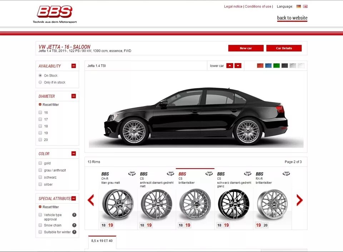Open 360° view for CS anthrazit diamant-gedreht
343x252 pixels.
[x=170, y=174]
